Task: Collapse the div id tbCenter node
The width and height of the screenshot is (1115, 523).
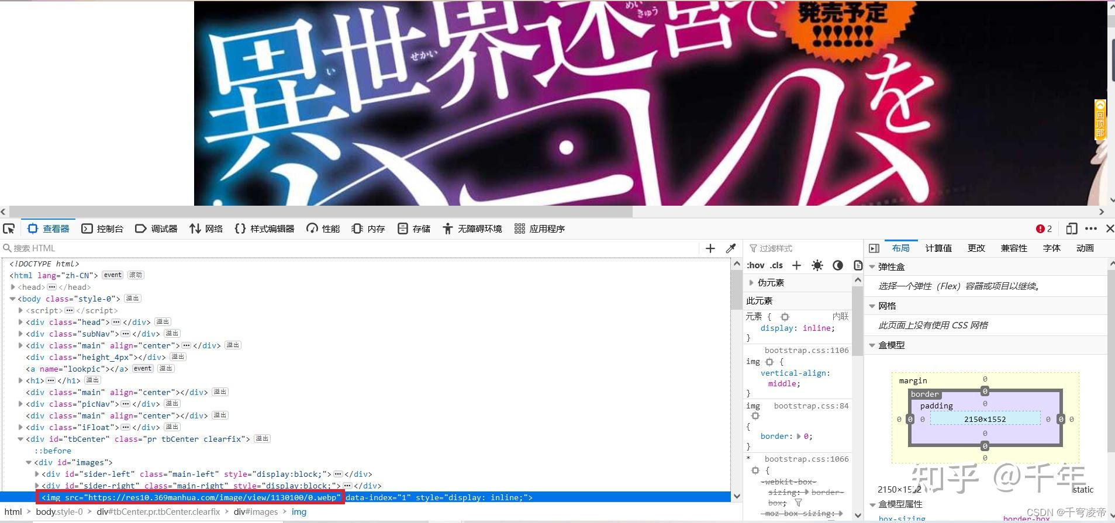Action: 21,439
